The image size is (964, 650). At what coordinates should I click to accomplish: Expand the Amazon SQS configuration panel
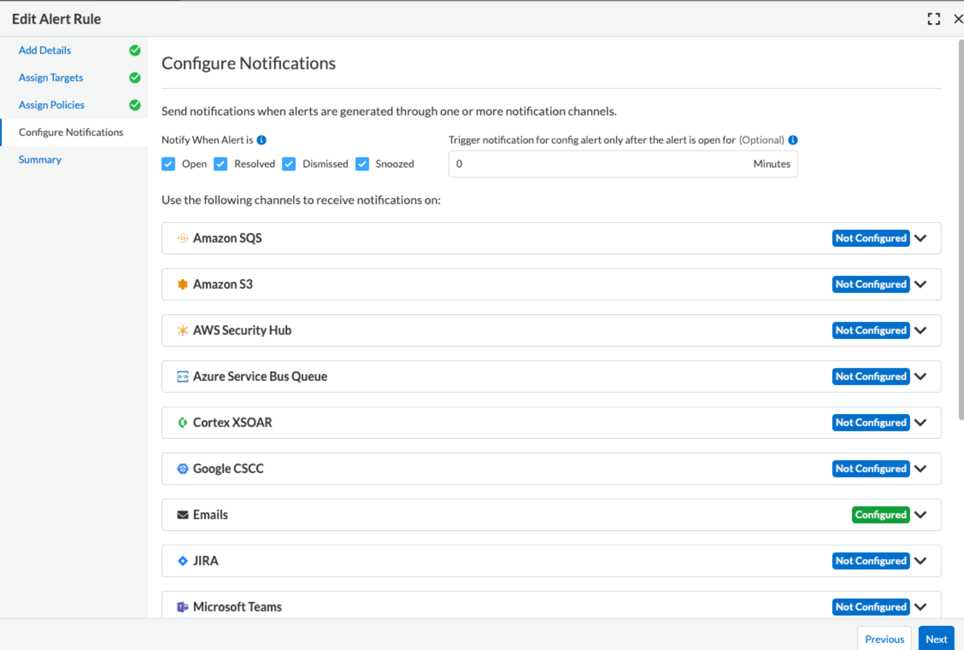[x=921, y=238]
